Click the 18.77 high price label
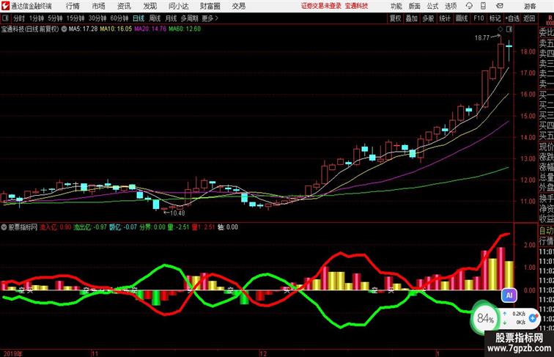This screenshot has width=554, height=357. (482, 38)
